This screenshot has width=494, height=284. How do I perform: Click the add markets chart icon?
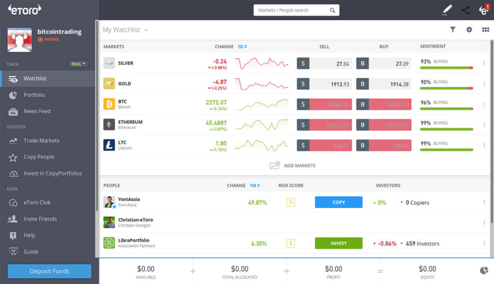pyautogui.click(x=274, y=165)
